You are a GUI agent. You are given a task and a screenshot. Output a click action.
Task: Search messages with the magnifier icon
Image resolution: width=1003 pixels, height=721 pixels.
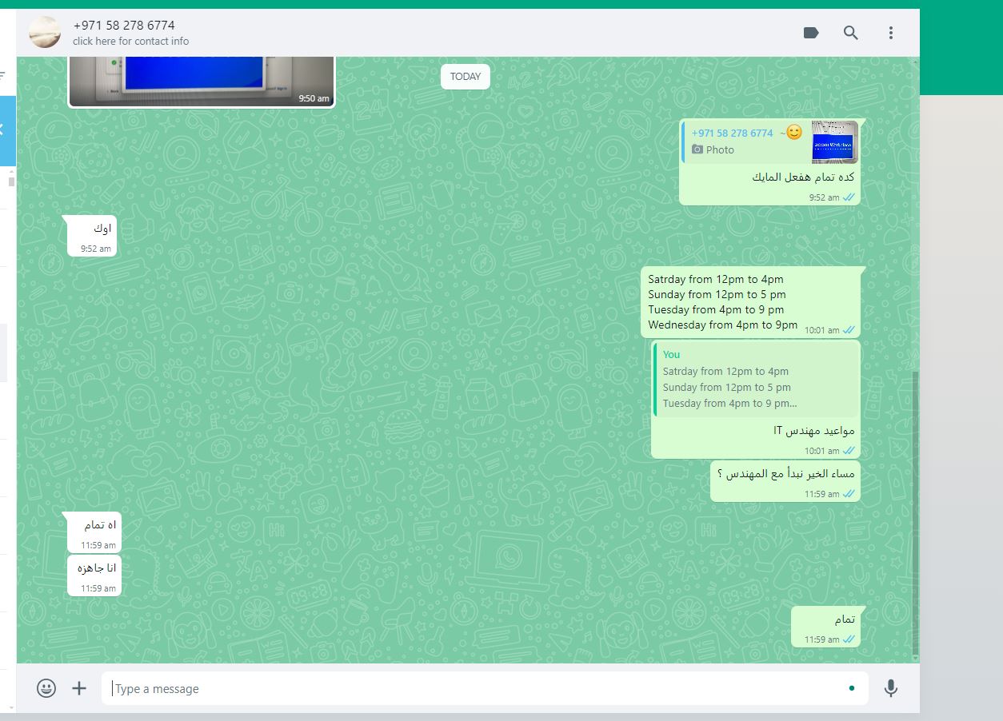[851, 33]
